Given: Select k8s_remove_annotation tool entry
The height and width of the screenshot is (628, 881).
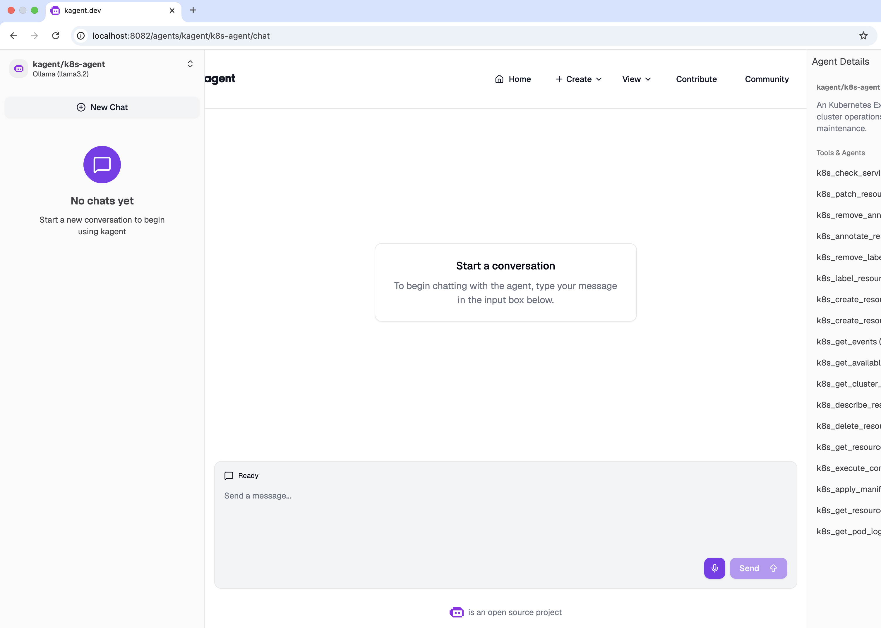Looking at the screenshot, I should [849, 215].
